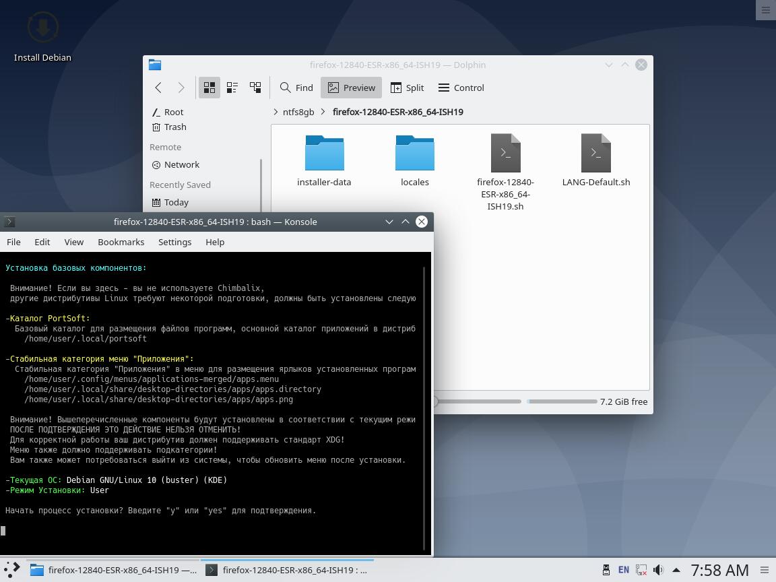Adjust the Dolphin icon zoom slider

click(x=478, y=401)
